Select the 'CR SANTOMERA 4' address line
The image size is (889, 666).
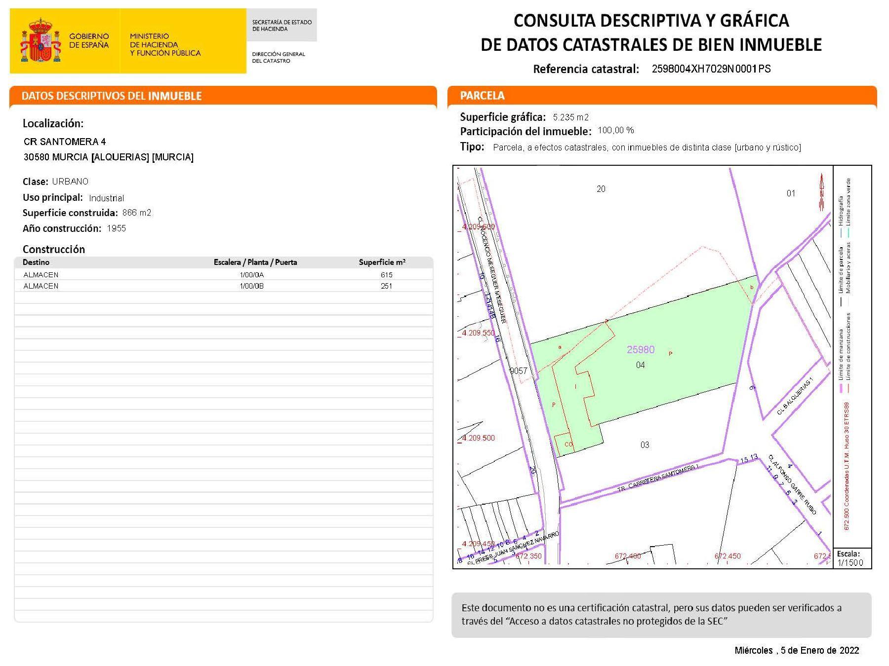tap(65, 142)
